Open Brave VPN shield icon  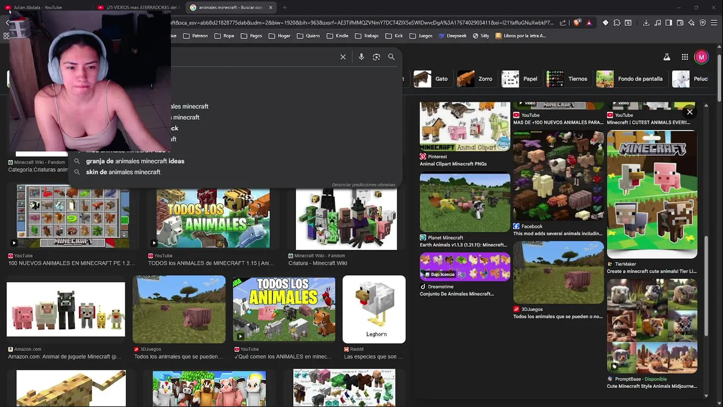pyautogui.click(x=703, y=23)
